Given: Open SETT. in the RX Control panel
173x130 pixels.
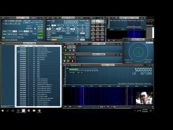Looking at the screenshot, I should [48, 18].
